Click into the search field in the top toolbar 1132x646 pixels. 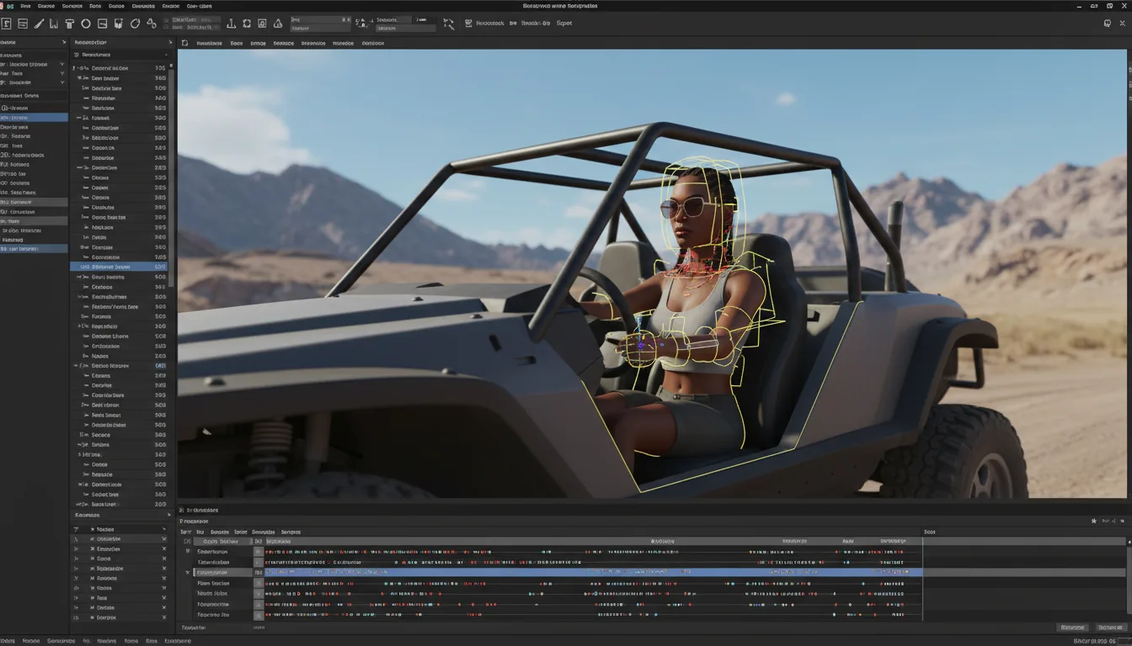click(320, 19)
